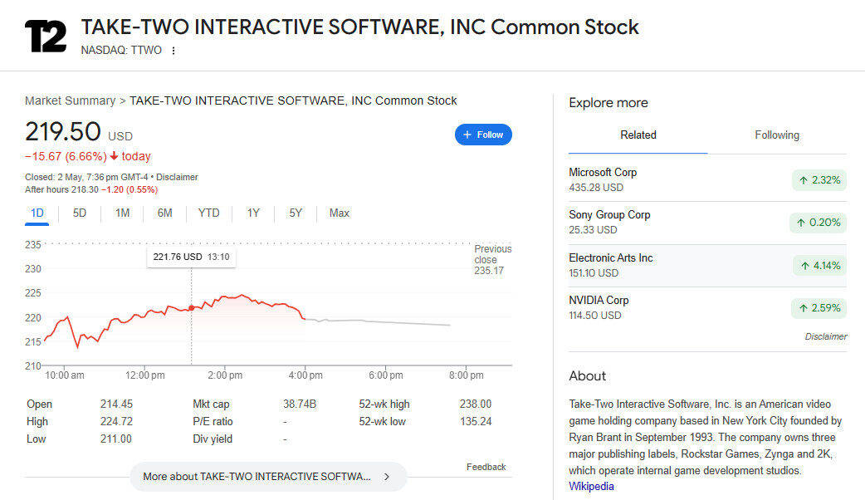Expand More about TAKE-TWO INTERACTIVE chevron
Screen dimensions: 865x500
tap(387, 477)
